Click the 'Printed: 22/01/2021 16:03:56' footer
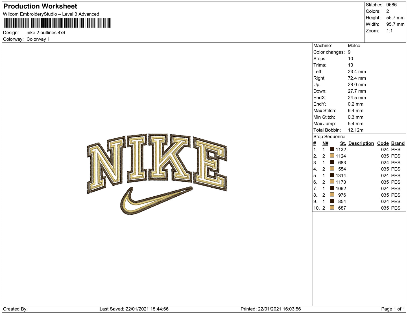408x313 pixels. pyautogui.click(x=271, y=309)
